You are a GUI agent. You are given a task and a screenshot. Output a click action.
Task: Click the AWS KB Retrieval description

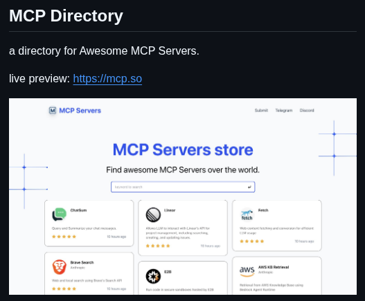coord(271,287)
